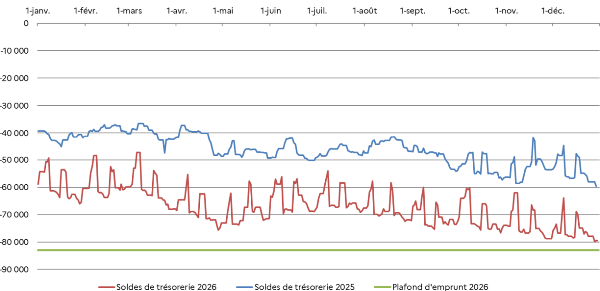This screenshot has width=600, height=291.
Task: Click the '1-juil.' axis label
Action: 317,11
